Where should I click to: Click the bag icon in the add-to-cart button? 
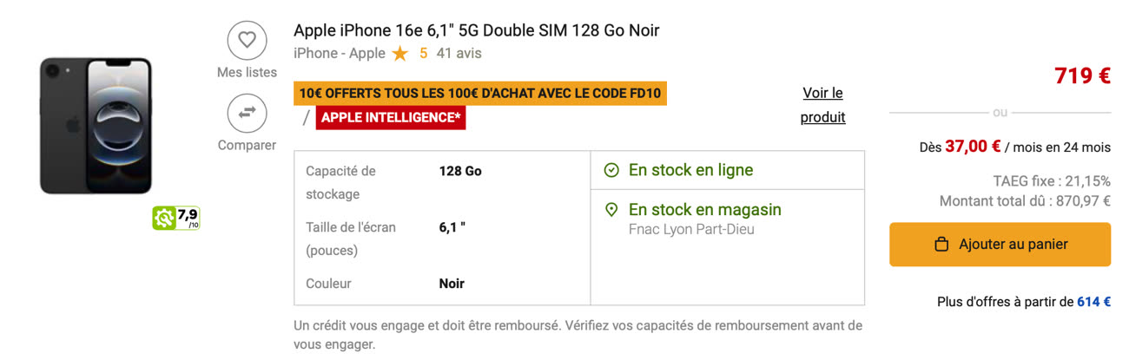[x=941, y=245]
